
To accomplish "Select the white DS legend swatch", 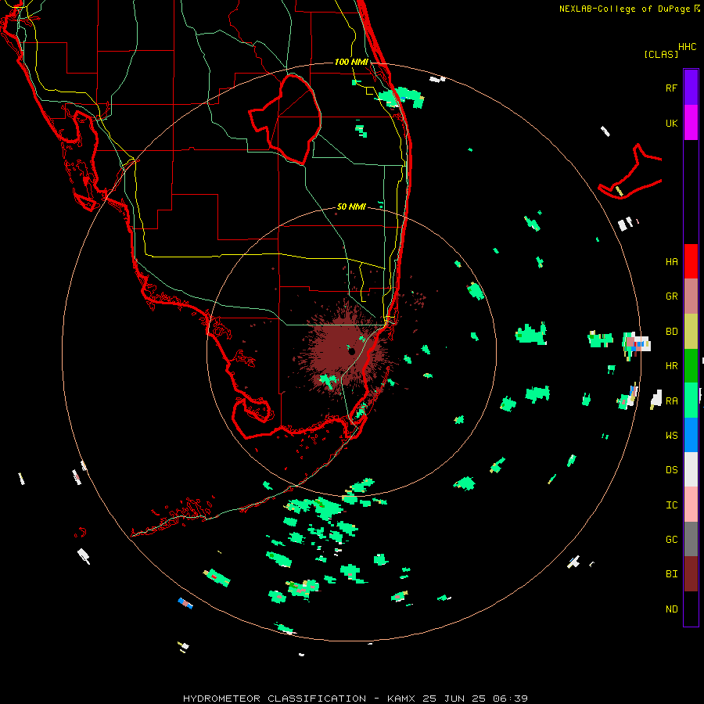I will click(691, 469).
